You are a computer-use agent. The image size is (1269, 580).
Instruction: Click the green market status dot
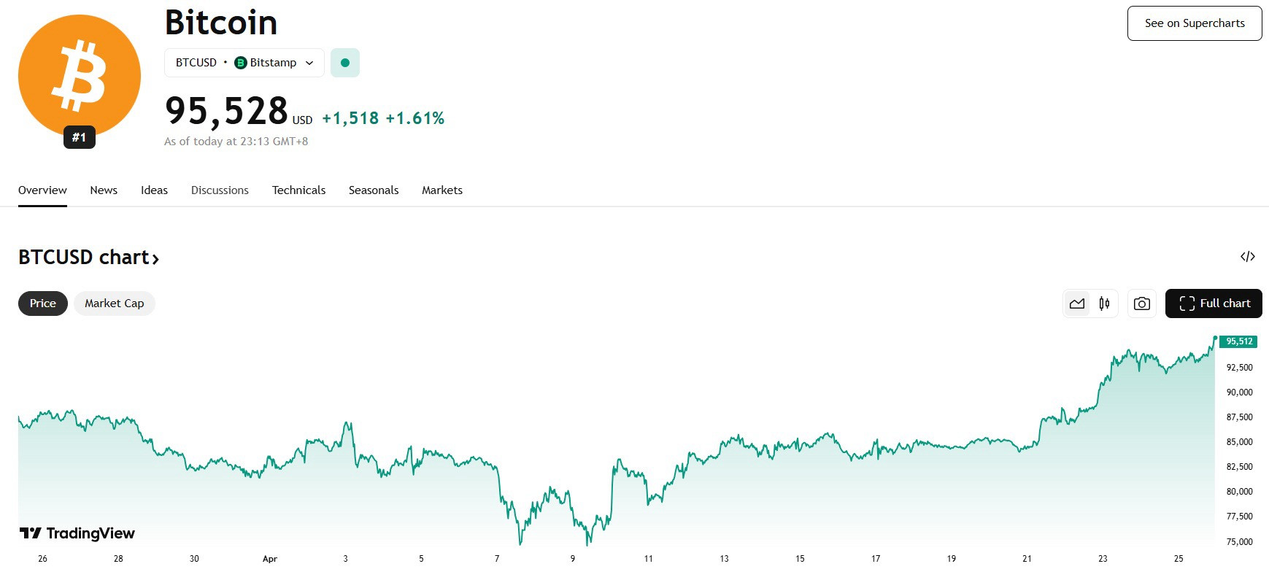coord(345,63)
